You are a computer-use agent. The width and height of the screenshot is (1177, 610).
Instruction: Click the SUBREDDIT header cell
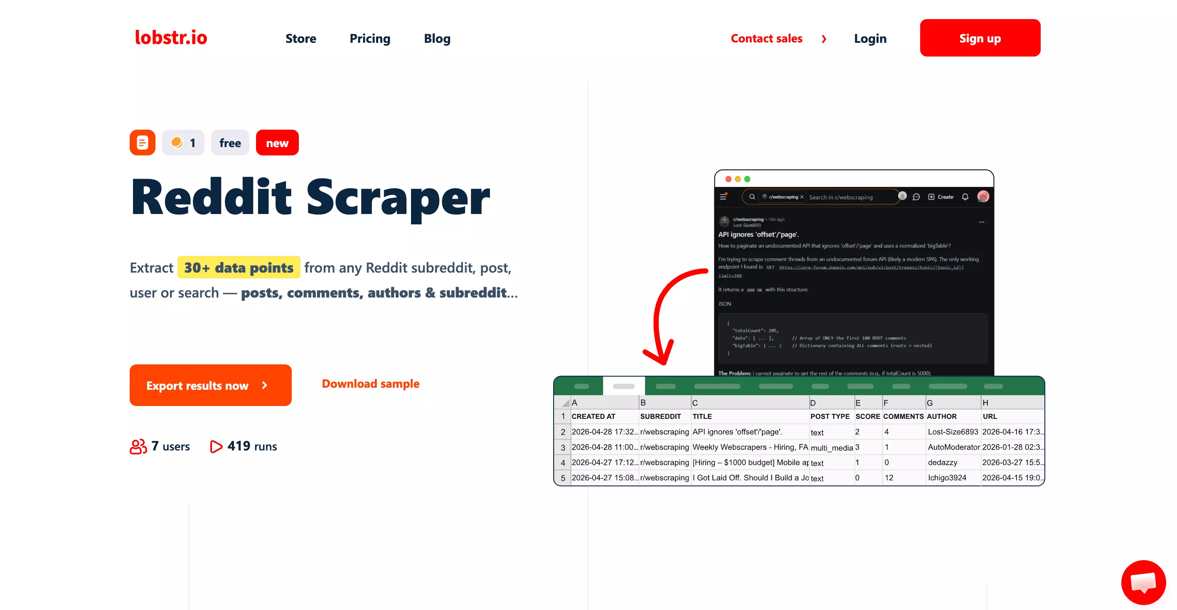click(665, 416)
